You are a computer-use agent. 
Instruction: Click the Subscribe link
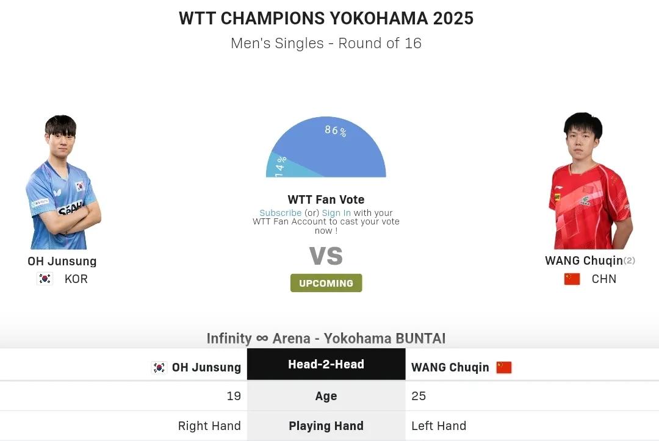[280, 213]
